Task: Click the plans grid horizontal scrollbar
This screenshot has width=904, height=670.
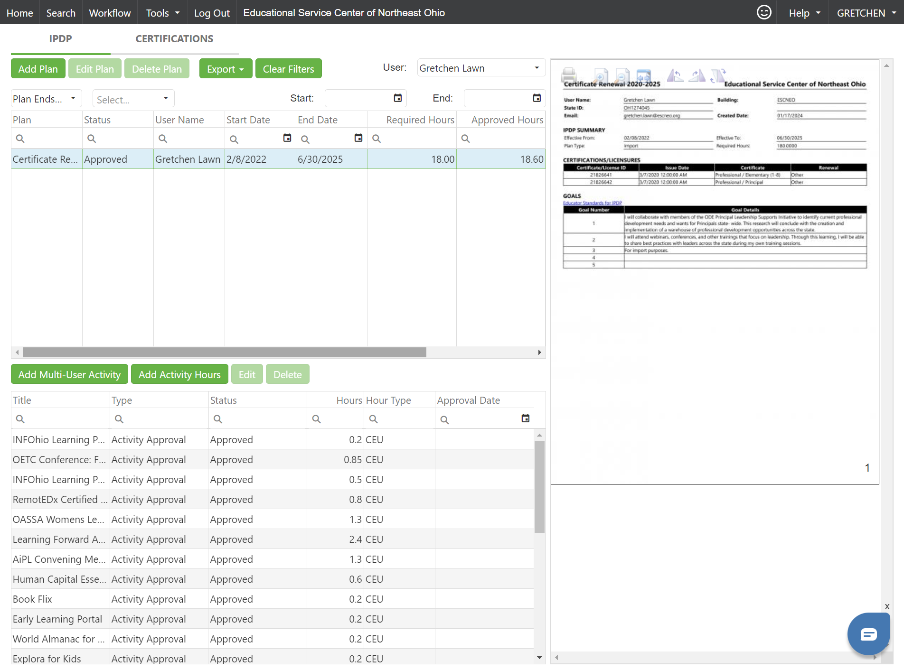Action: (225, 352)
